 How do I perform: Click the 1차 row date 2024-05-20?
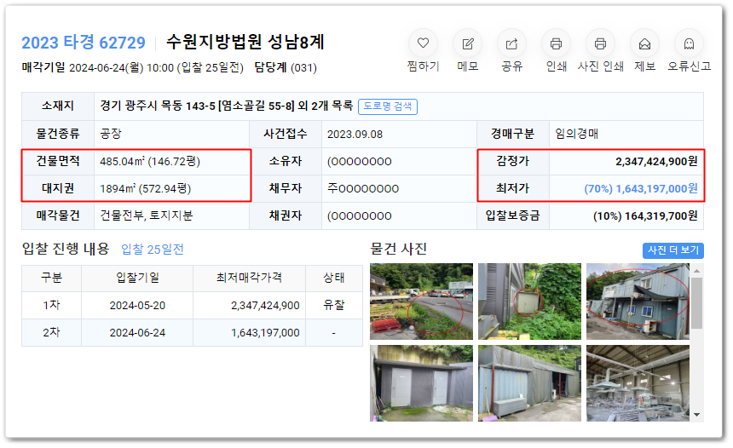(x=137, y=306)
